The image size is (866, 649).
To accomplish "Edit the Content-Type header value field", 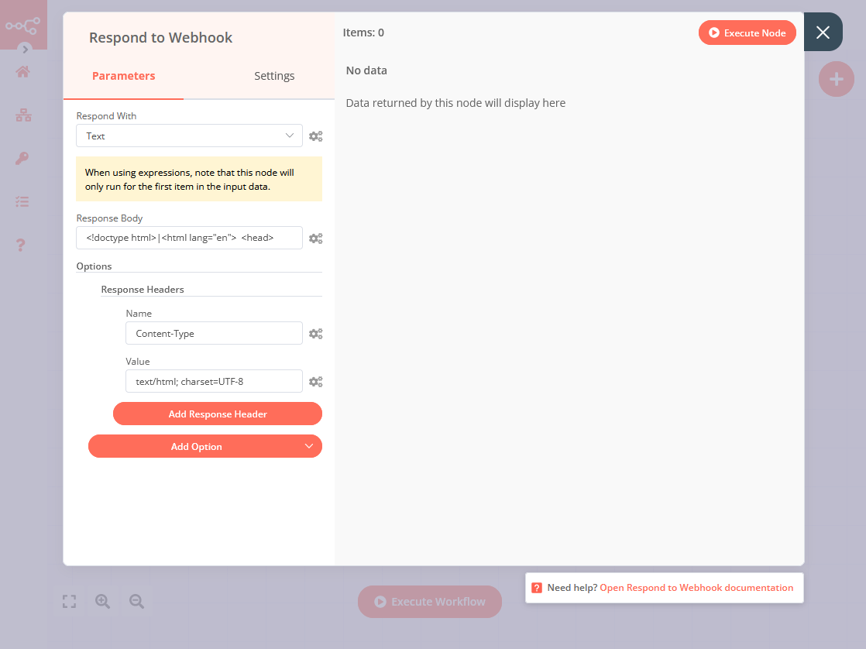I will point(214,381).
